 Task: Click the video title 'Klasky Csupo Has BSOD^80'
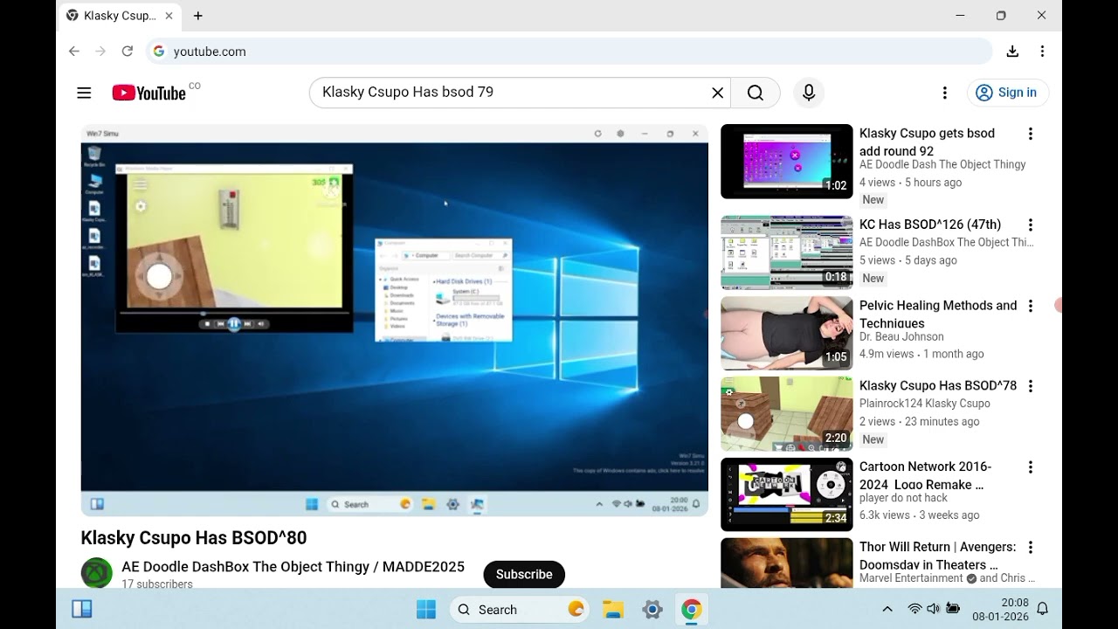click(194, 538)
